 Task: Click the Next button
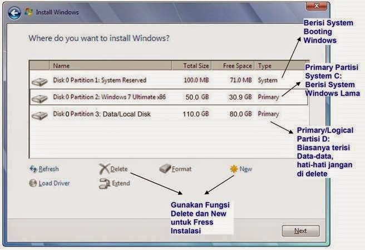(300, 231)
